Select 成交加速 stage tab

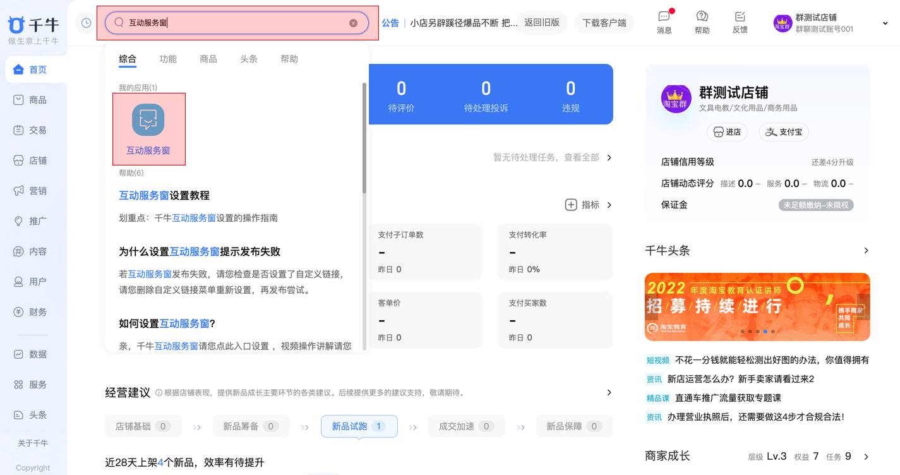coord(467,426)
